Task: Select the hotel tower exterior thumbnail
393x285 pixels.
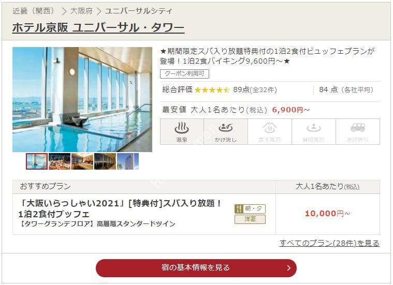Action: pos(128,161)
